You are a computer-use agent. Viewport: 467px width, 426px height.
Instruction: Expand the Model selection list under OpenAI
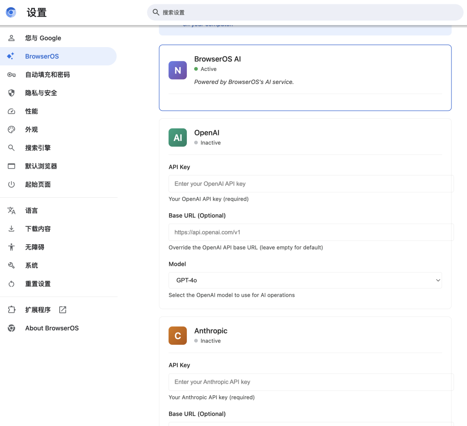(x=305, y=280)
